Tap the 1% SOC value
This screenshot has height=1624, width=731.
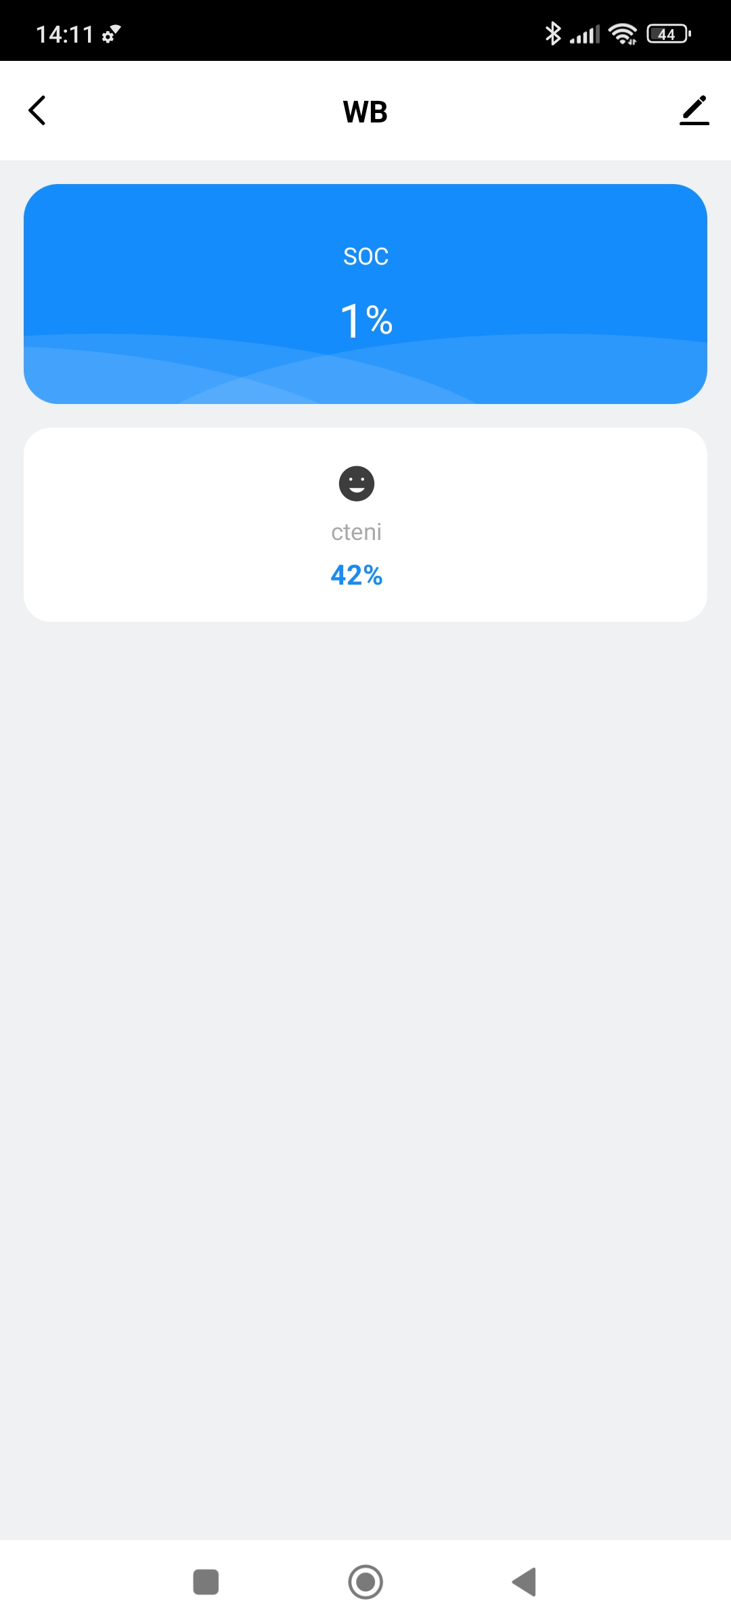pyautogui.click(x=366, y=320)
